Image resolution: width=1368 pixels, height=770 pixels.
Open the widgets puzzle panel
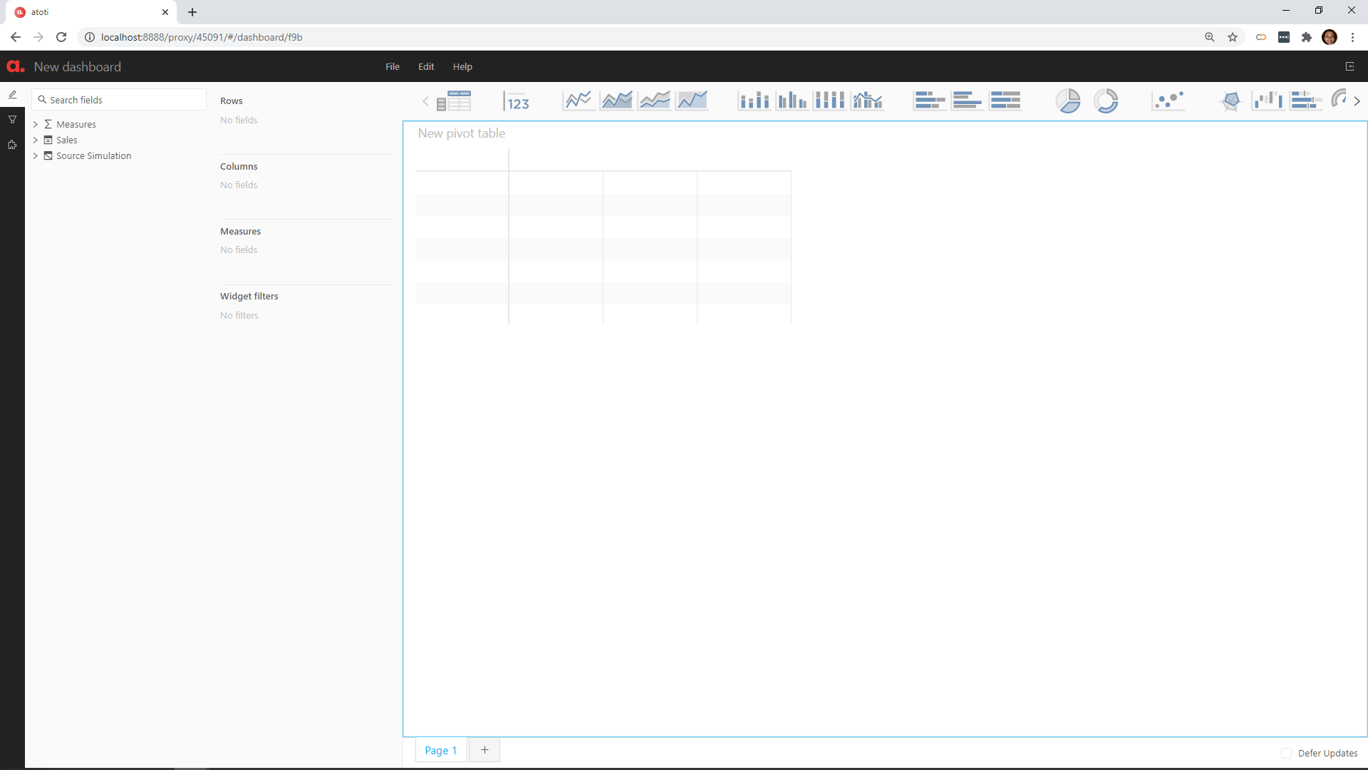point(13,145)
